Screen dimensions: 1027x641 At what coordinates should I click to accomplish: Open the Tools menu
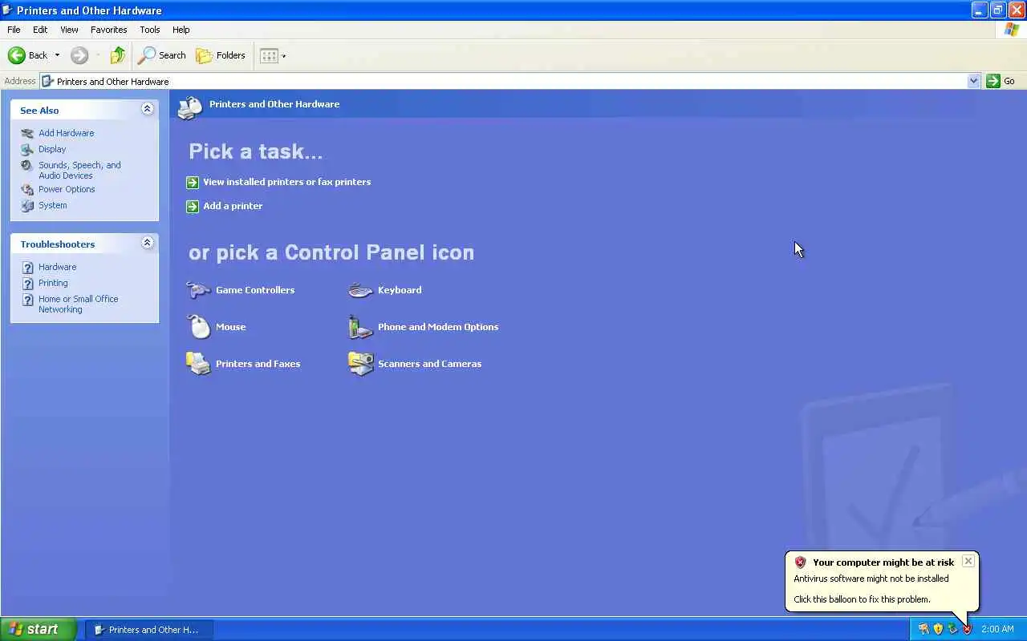(x=150, y=30)
